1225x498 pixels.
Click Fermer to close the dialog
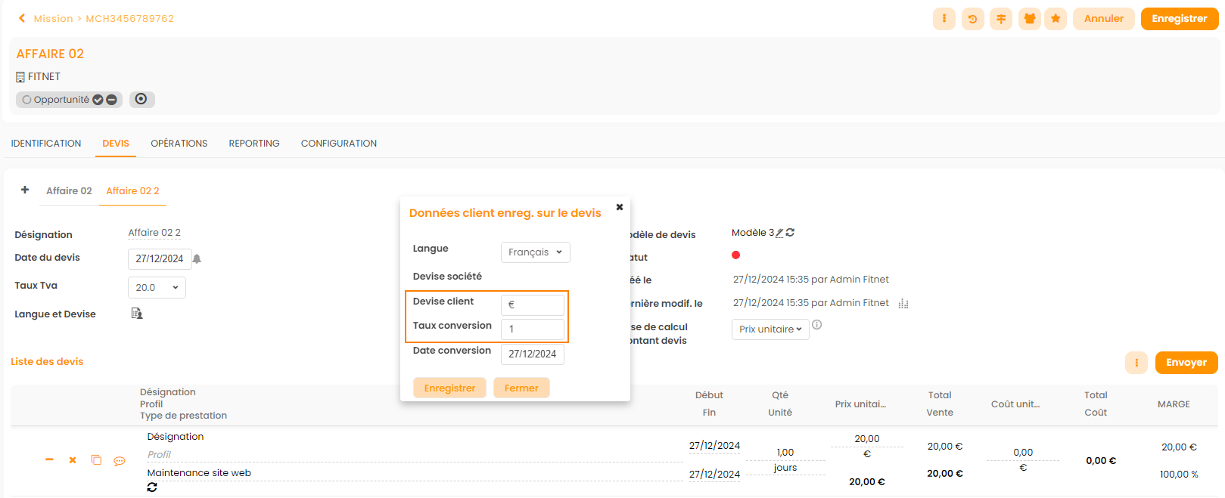(x=521, y=388)
